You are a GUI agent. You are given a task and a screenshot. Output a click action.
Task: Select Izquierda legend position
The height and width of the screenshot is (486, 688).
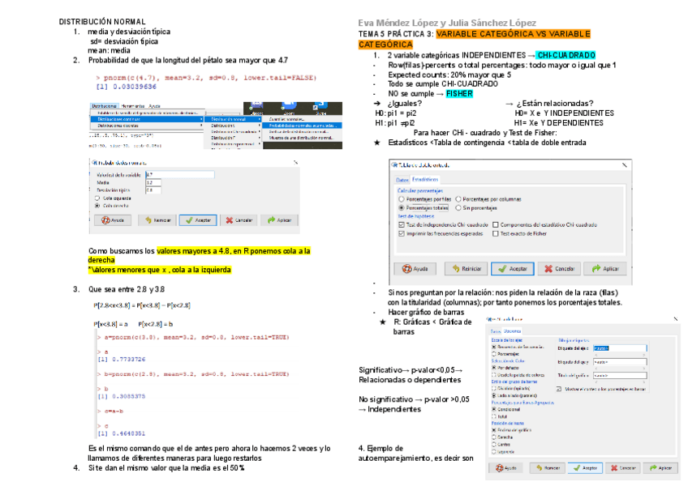493,451
